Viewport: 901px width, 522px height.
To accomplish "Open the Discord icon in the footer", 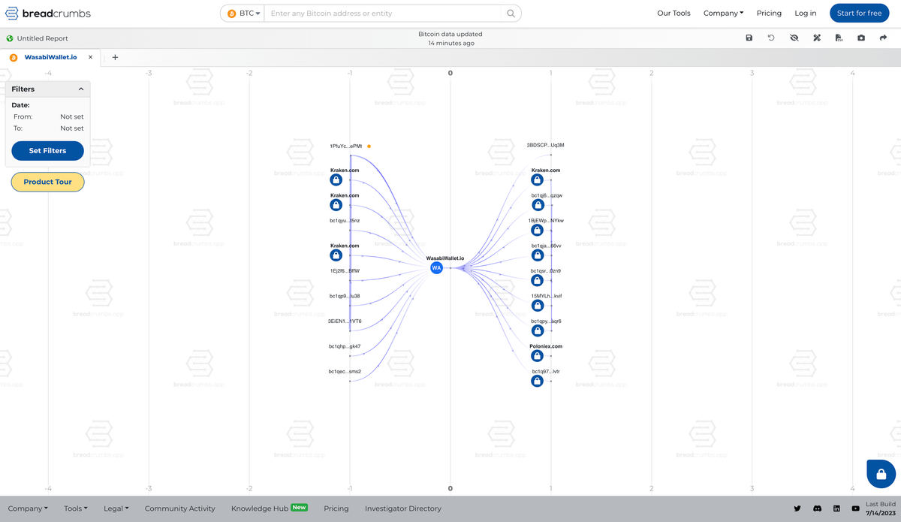I will tap(817, 508).
